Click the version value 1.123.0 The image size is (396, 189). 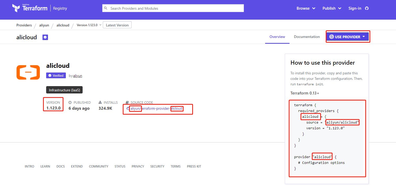[53, 108]
